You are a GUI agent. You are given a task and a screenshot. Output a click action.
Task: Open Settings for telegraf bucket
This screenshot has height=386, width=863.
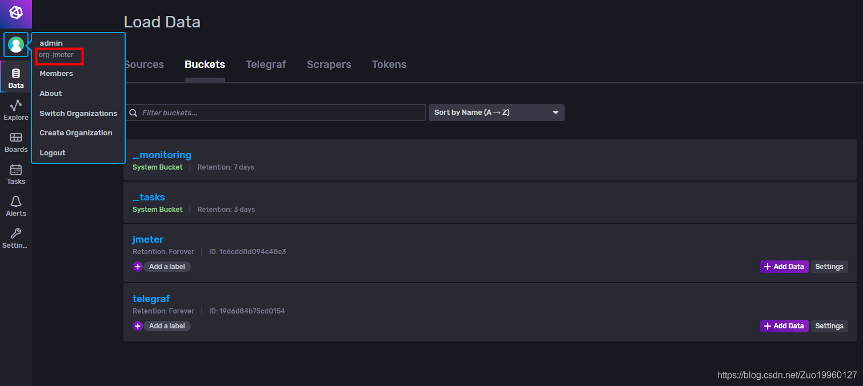pyautogui.click(x=829, y=326)
